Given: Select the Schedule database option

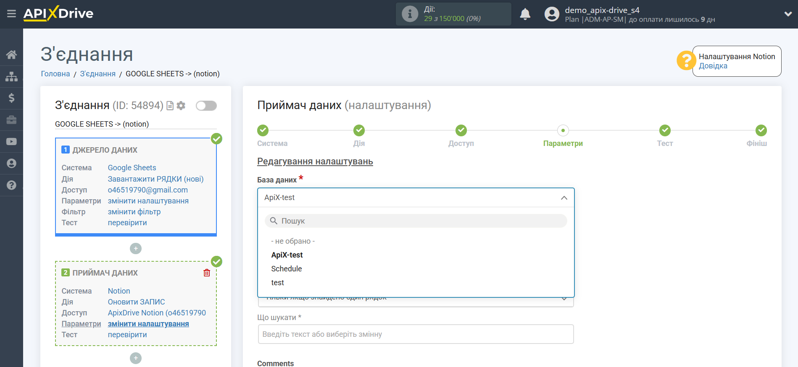Looking at the screenshot, I should click(287, 269).
